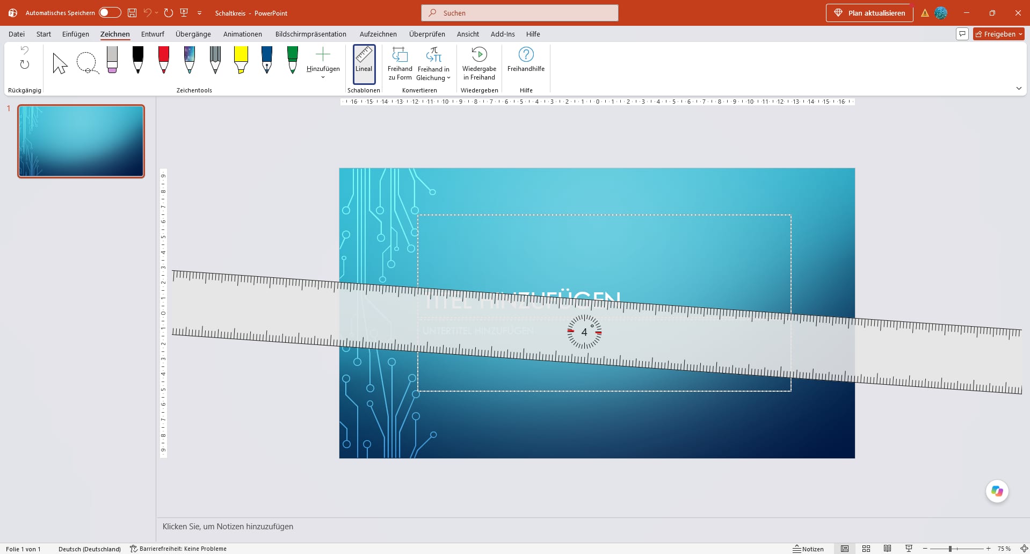Open Barrierefreiheit: Keine Probleme status
The width and height of the screenshot is (1030, 554).
[178, 549]
